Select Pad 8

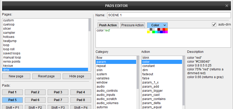point(81,100)
